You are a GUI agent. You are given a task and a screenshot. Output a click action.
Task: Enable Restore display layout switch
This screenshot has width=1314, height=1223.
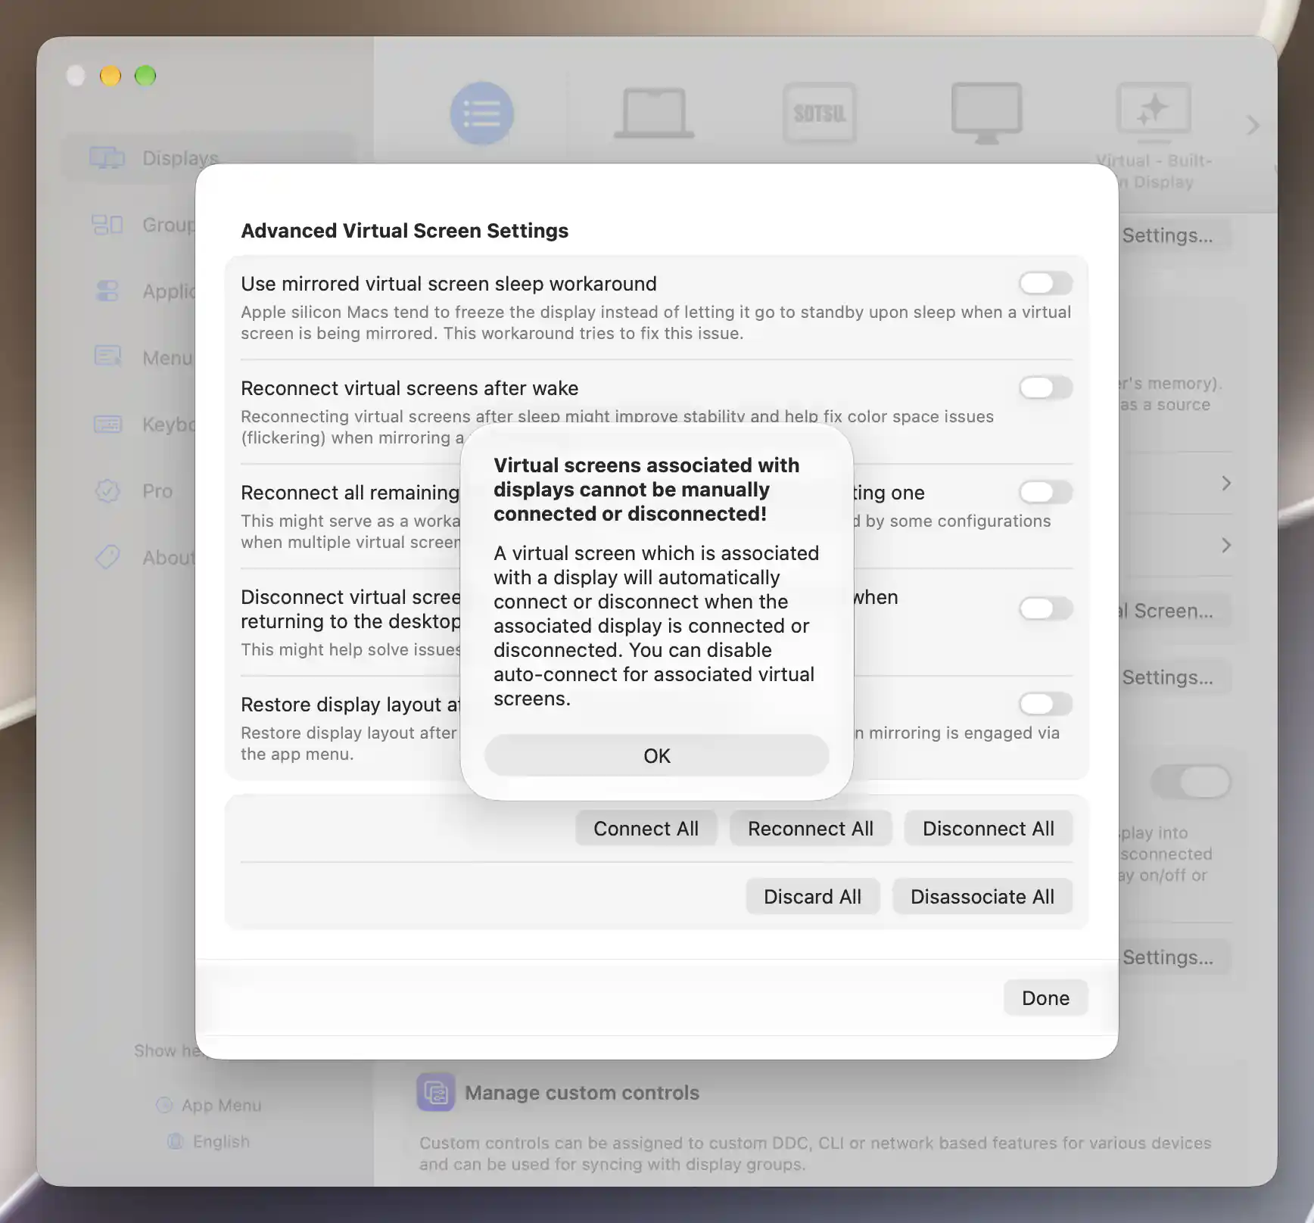1045,704
